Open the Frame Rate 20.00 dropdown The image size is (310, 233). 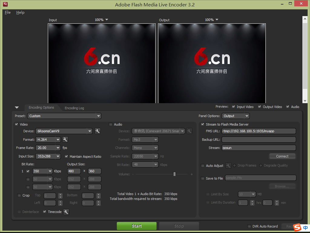pos(48,148)
